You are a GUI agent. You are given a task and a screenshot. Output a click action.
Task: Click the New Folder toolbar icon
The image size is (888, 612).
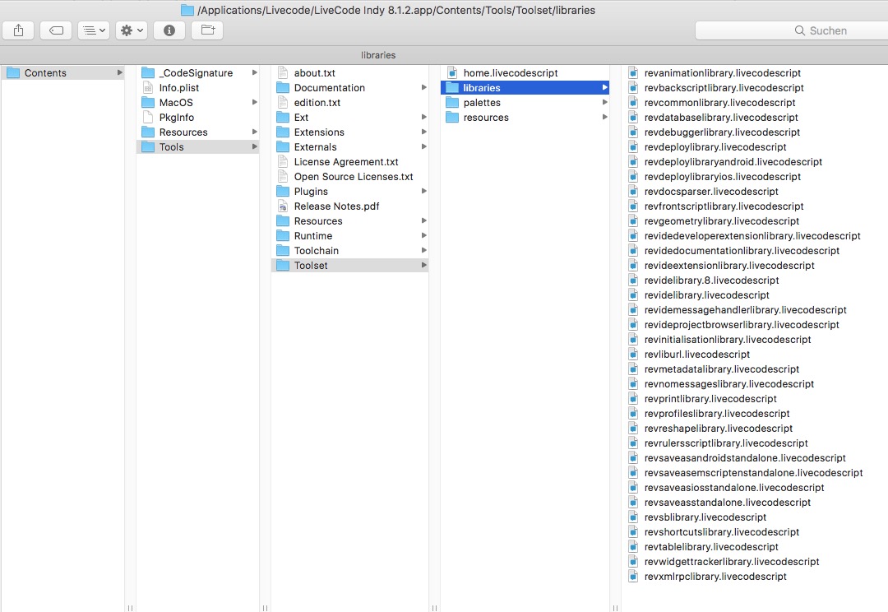pyautogui.click(x=207, y=30)
